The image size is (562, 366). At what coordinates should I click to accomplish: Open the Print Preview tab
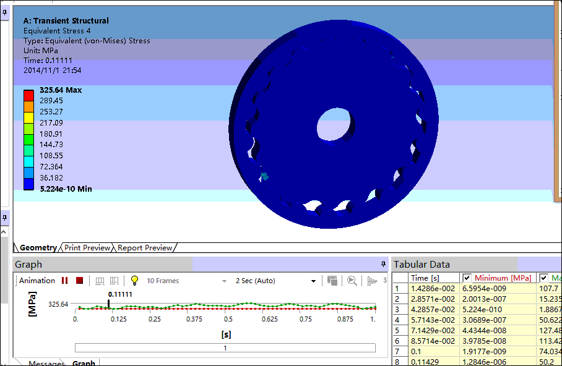(87, 248)
